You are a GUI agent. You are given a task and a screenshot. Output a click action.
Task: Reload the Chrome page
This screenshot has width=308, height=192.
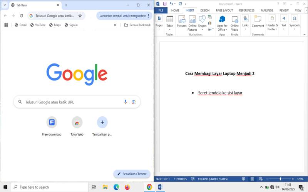[x=22, y=16]
